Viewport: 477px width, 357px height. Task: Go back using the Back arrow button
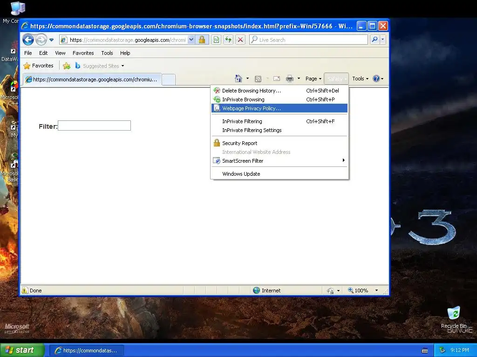click(28, 40)
